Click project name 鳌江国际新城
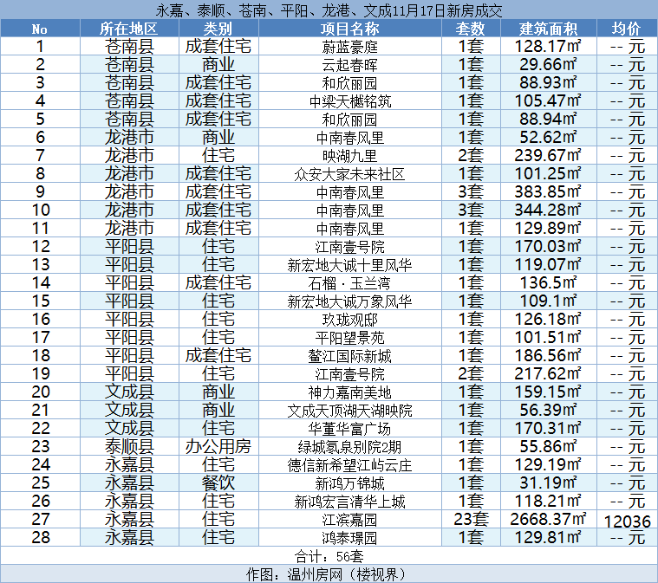658x583 pixels. tap(349, 356)
